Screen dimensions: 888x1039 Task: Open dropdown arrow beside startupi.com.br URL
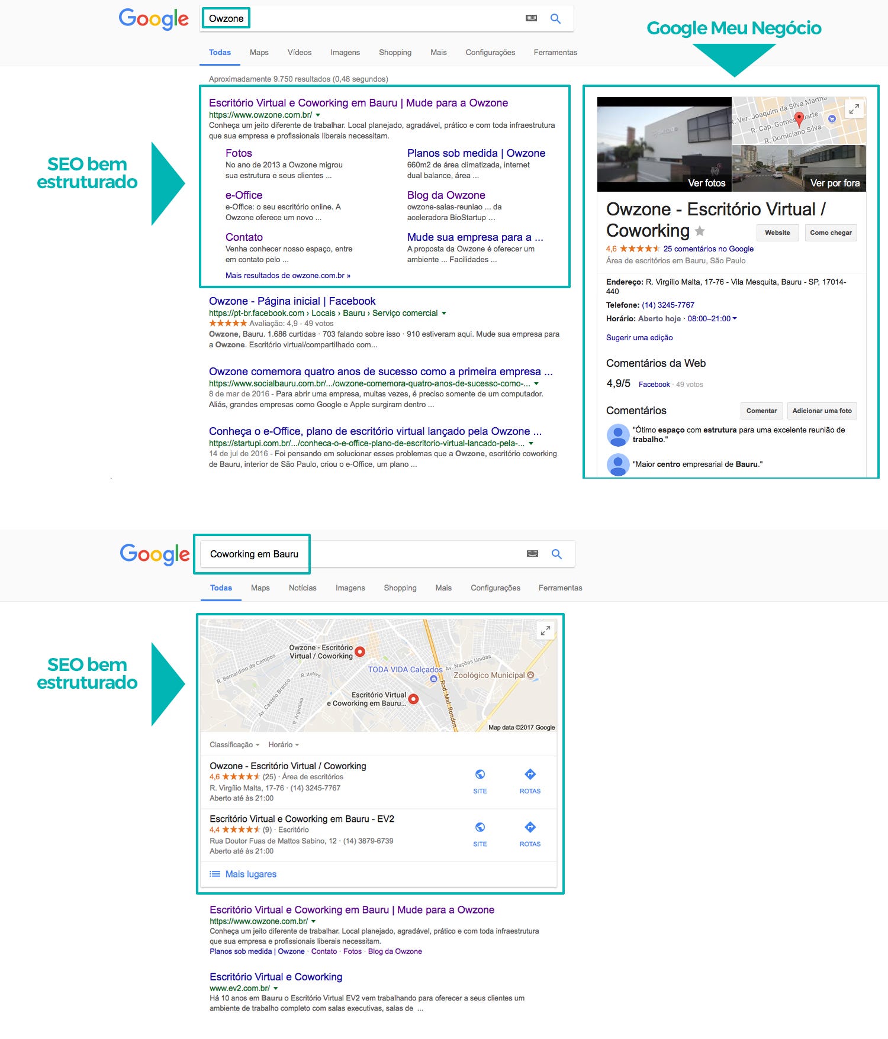tap(531, 444)
